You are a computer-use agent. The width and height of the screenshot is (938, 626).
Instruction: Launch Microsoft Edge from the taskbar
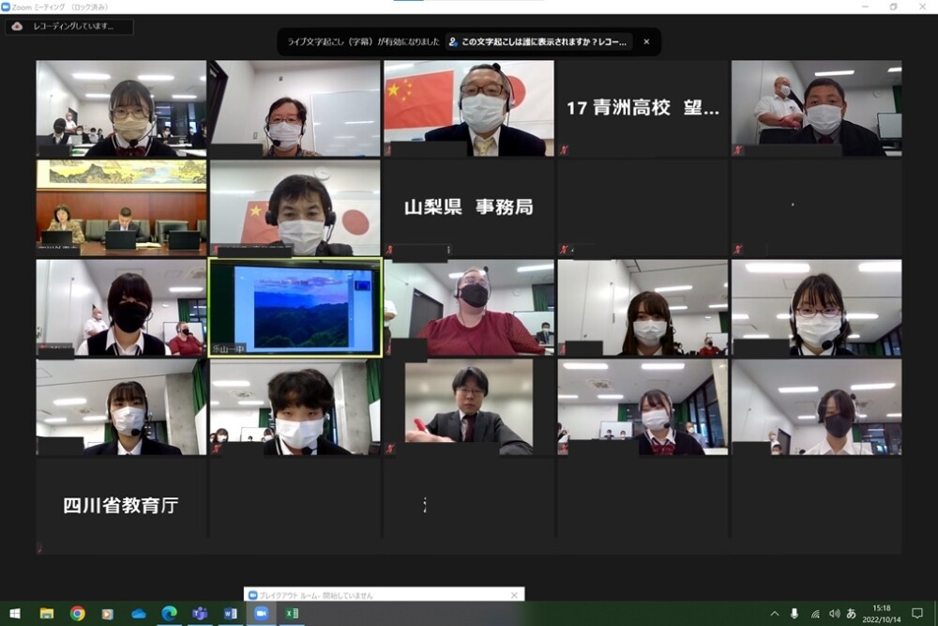point(169,614)
